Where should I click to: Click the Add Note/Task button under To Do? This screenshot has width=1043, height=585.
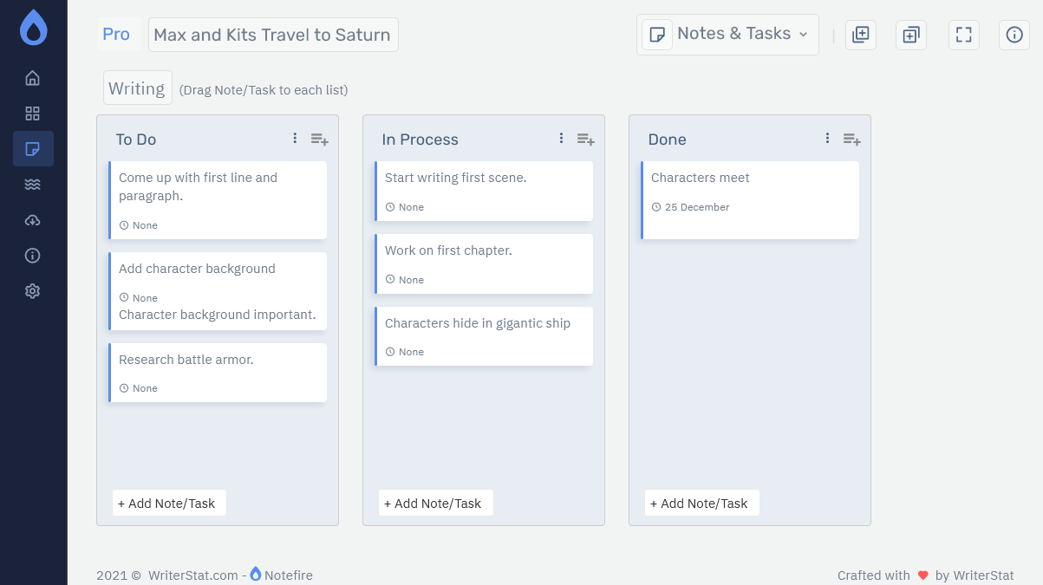coord(168,503)
